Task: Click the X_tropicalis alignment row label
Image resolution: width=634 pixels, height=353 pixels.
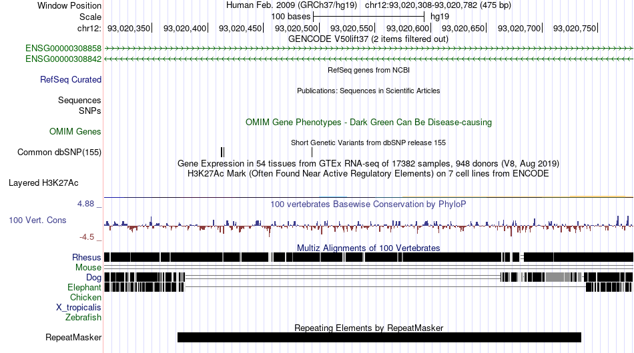Action: pos(79,308)
